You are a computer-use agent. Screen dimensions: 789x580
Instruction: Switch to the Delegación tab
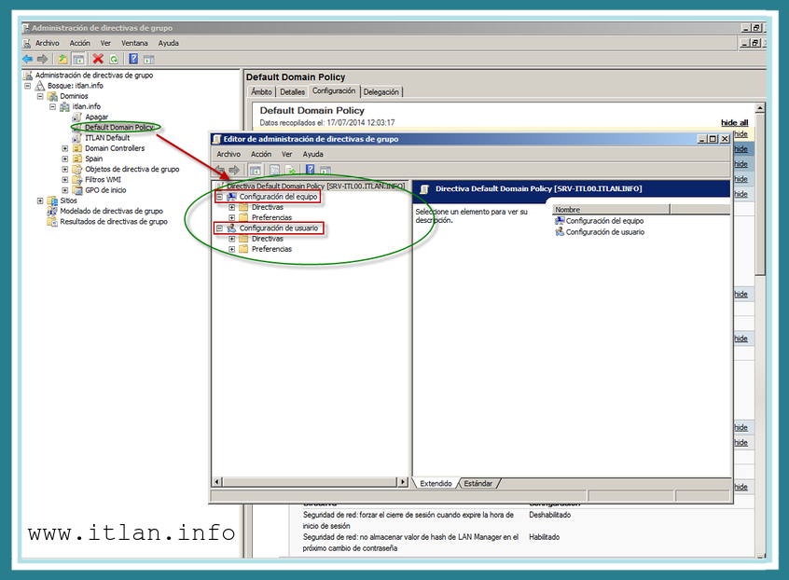tap(381, 91)
